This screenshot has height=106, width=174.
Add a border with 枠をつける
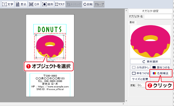pyautogui.click(x=140, y=73)
